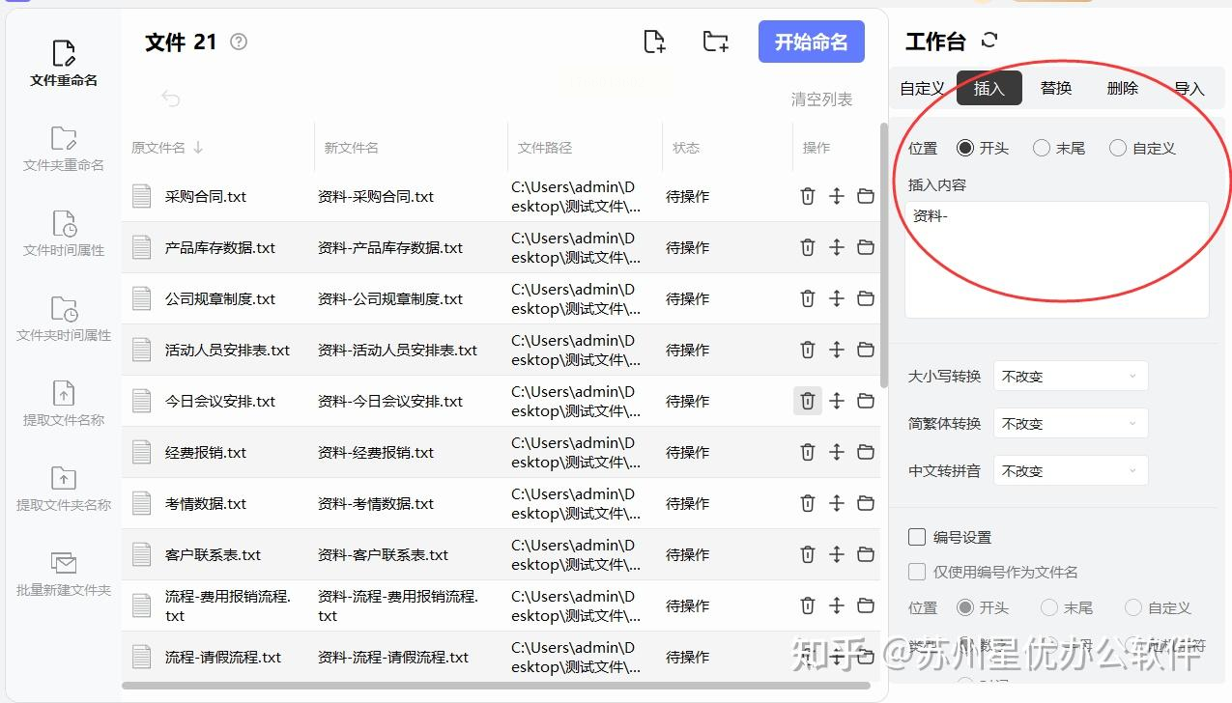Open 文件夹重命名 in the sidebar

(64, 149)
